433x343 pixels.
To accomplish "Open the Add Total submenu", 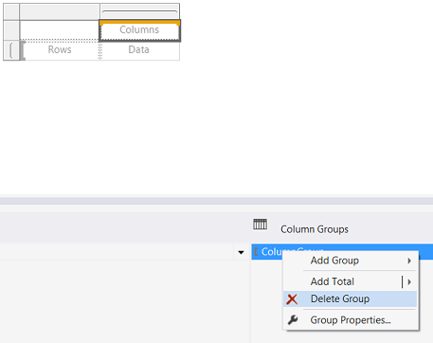I will tap(351, 281).
